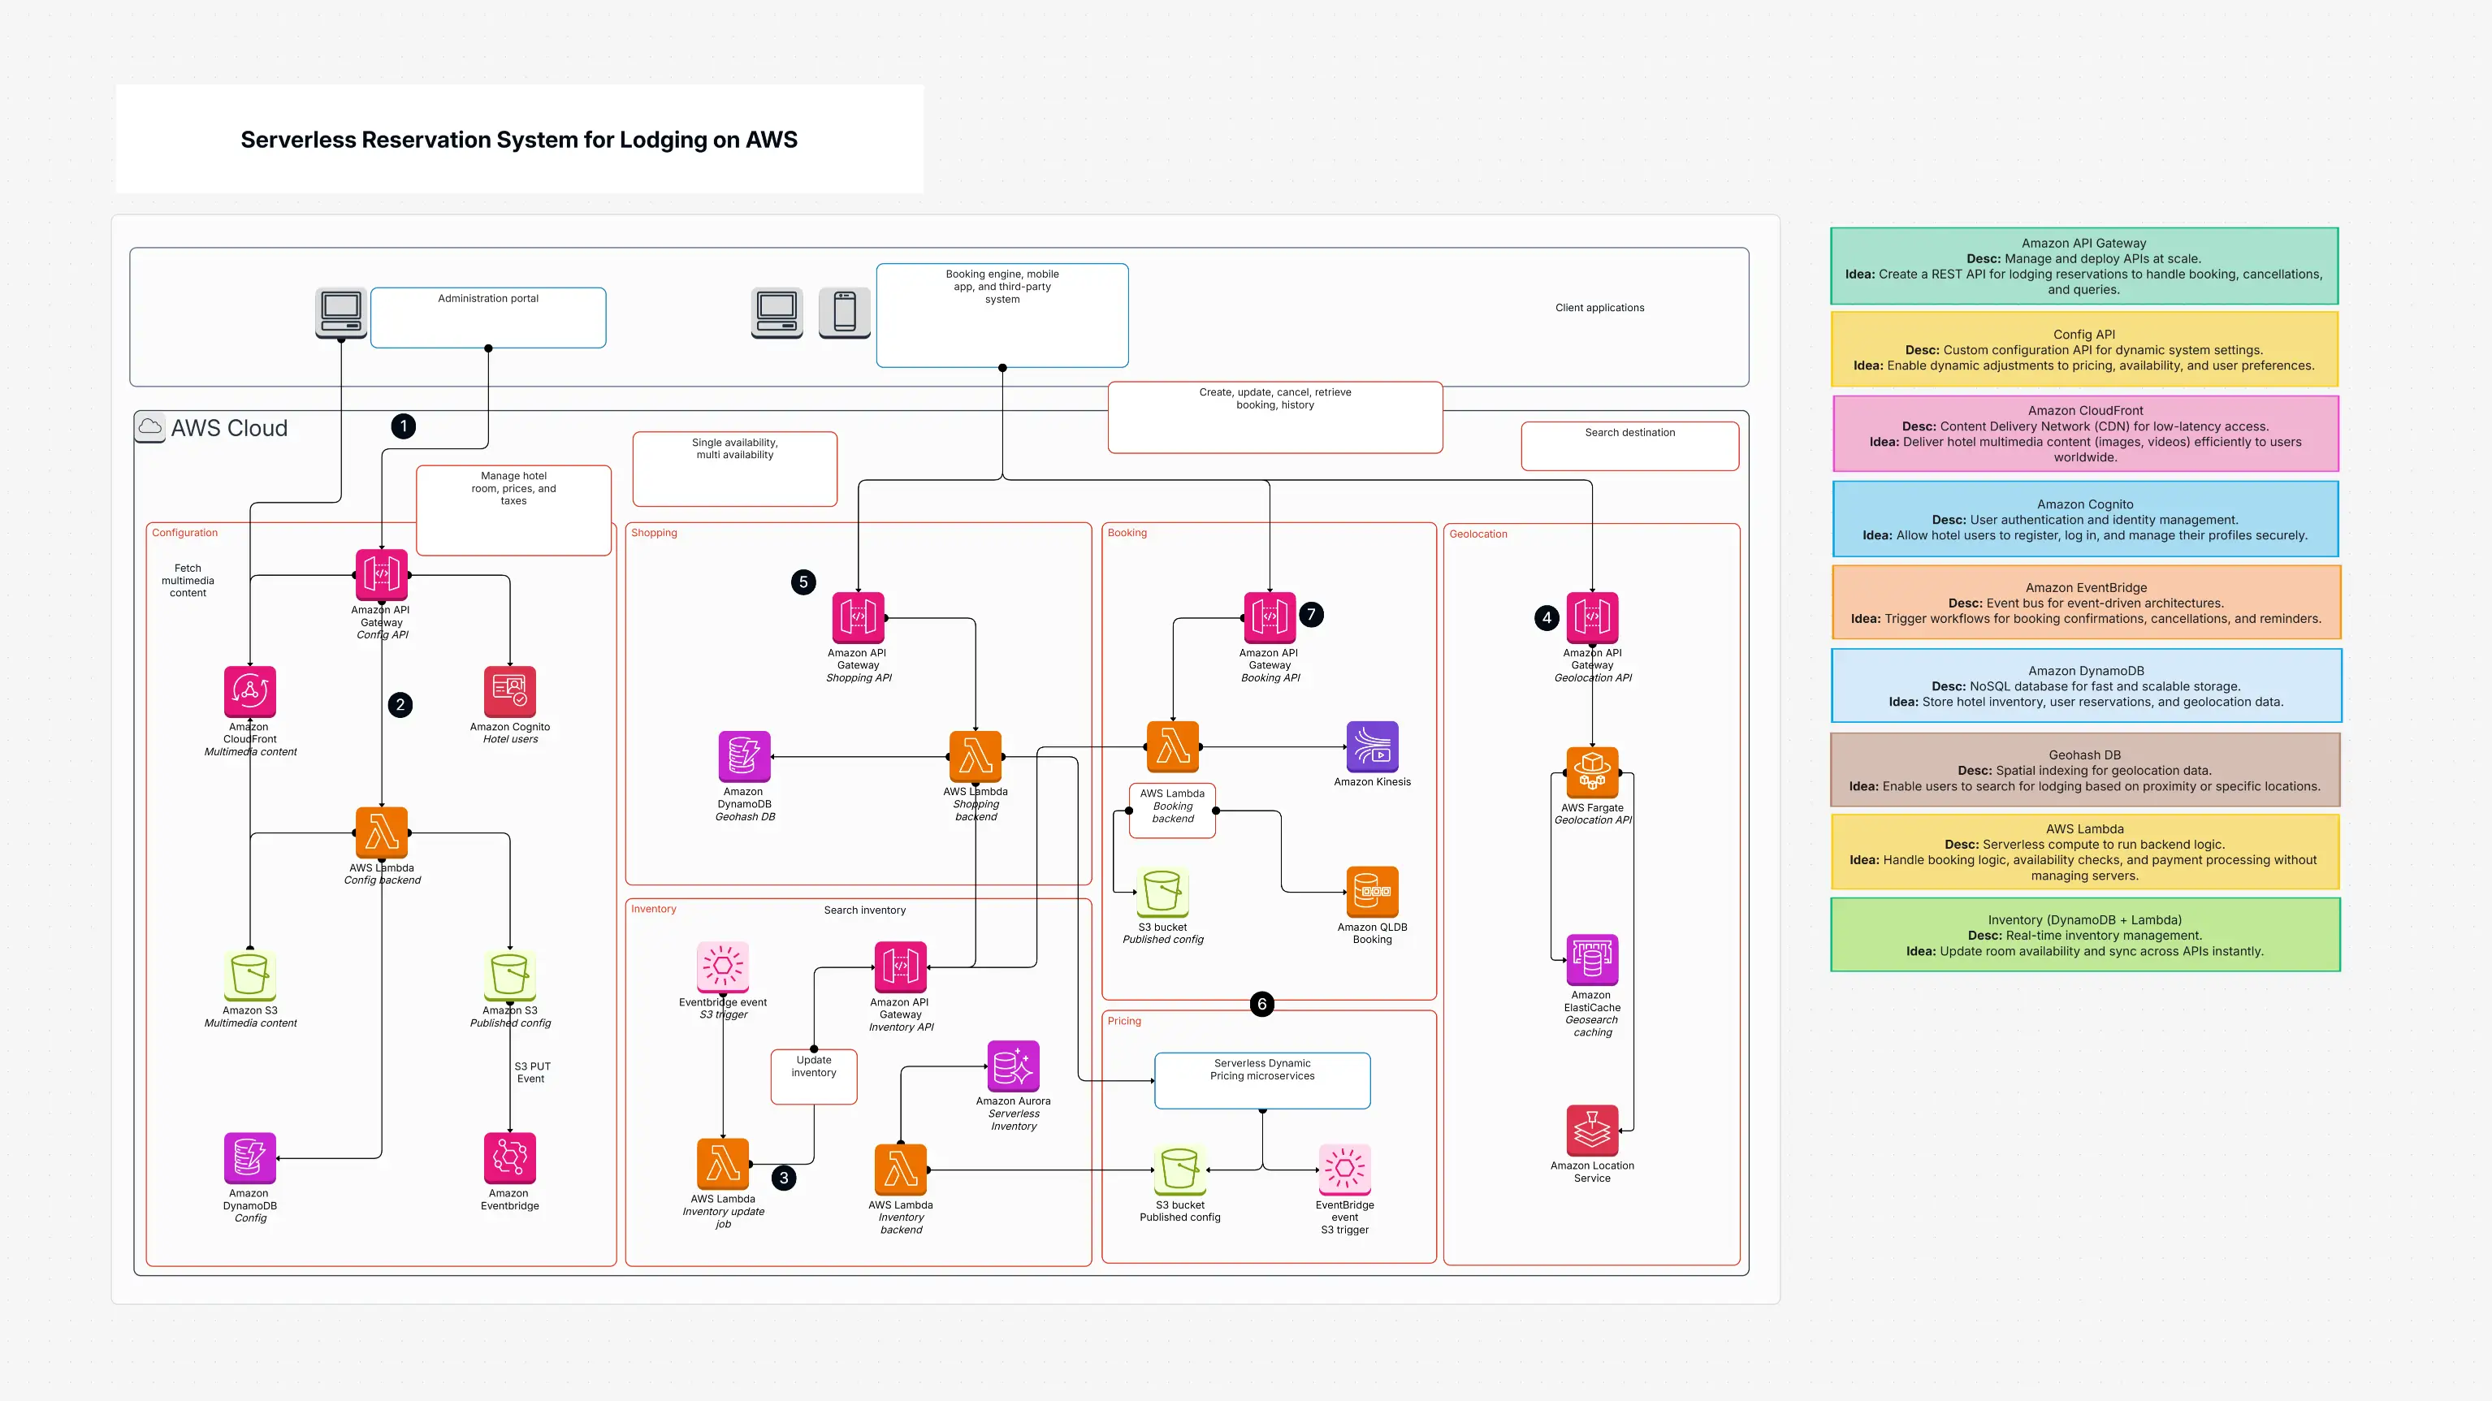The width and height of the screenshot is (2492, 1401).
Task: Select the Config DynamoDB icon
Action: point(249,1158)
